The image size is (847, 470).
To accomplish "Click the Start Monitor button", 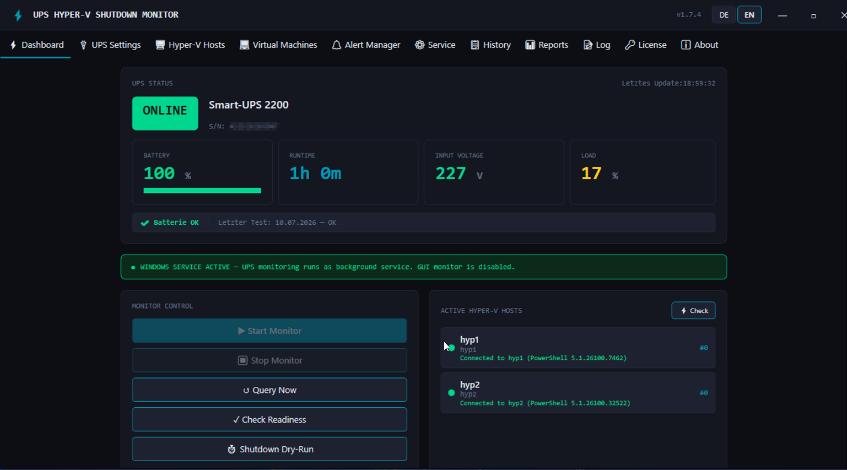I will click(269, 331).
